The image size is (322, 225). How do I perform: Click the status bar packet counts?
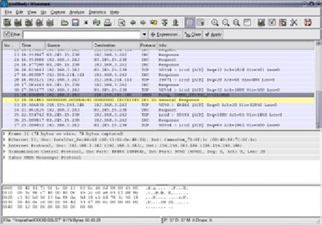[188, 220]
